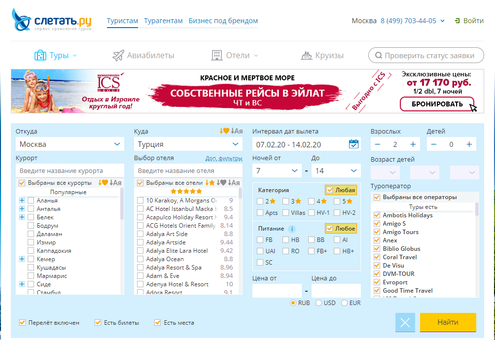Toggle Есть билеты checkbox
The height and width of the screenshot is (340, 495).
point(98,323)
